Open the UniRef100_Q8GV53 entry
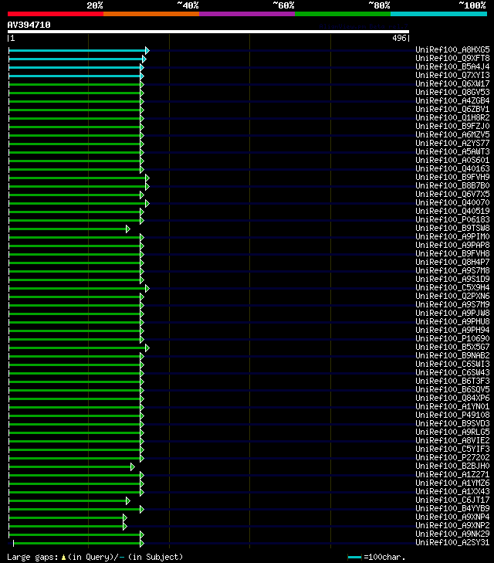 452,92
